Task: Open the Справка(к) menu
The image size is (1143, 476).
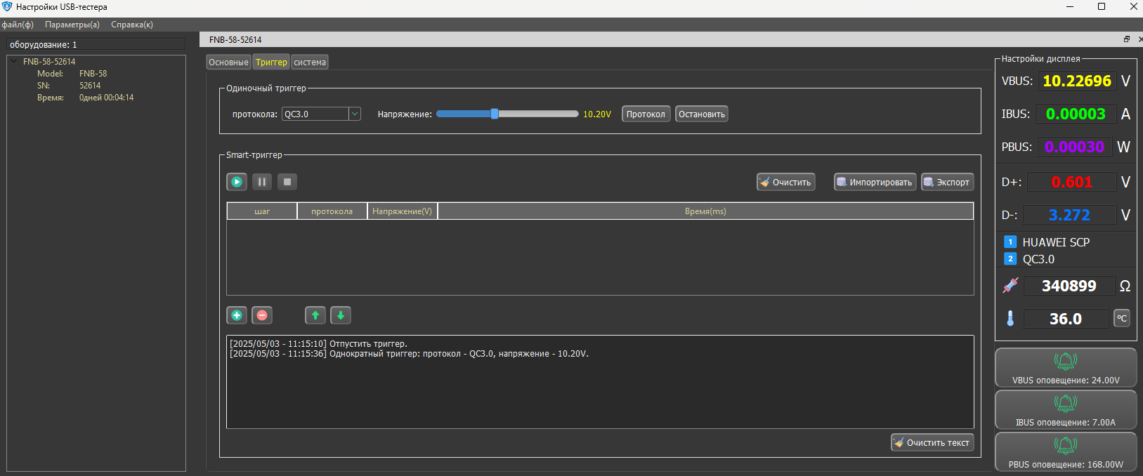Action: [x=132, y=25]
